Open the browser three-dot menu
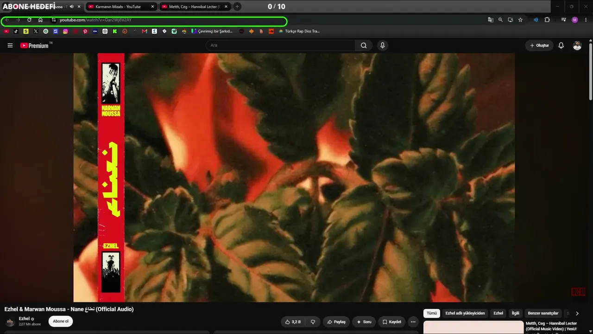Screen dimensions: 593x334 click(586, 20)
